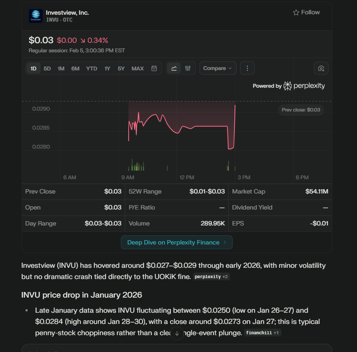Expand the Compare dropdown
This screenshot has width=357, height=352.
[218, 68]
